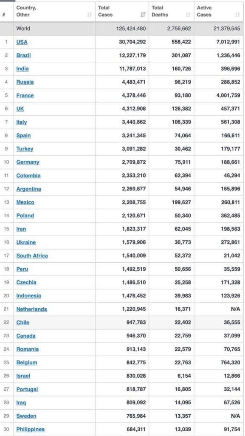Open the Belgium country link
The width and height of the screenshot is (245, 436).
[27, 362]
